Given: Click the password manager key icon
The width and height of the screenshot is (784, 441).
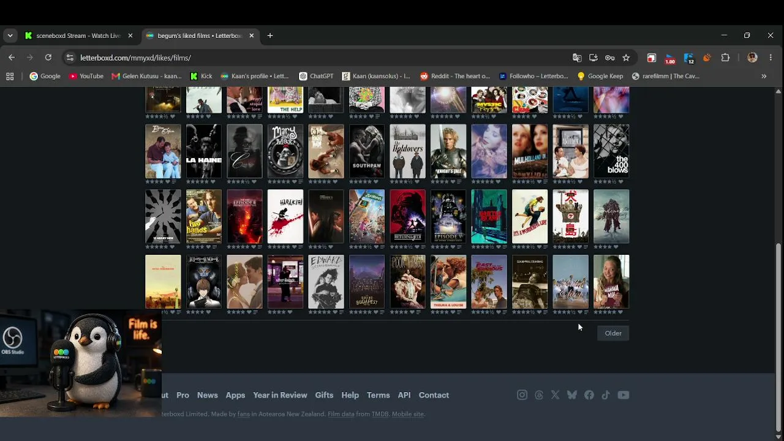Looking at the screenshot, I should (x=609, y=58).
